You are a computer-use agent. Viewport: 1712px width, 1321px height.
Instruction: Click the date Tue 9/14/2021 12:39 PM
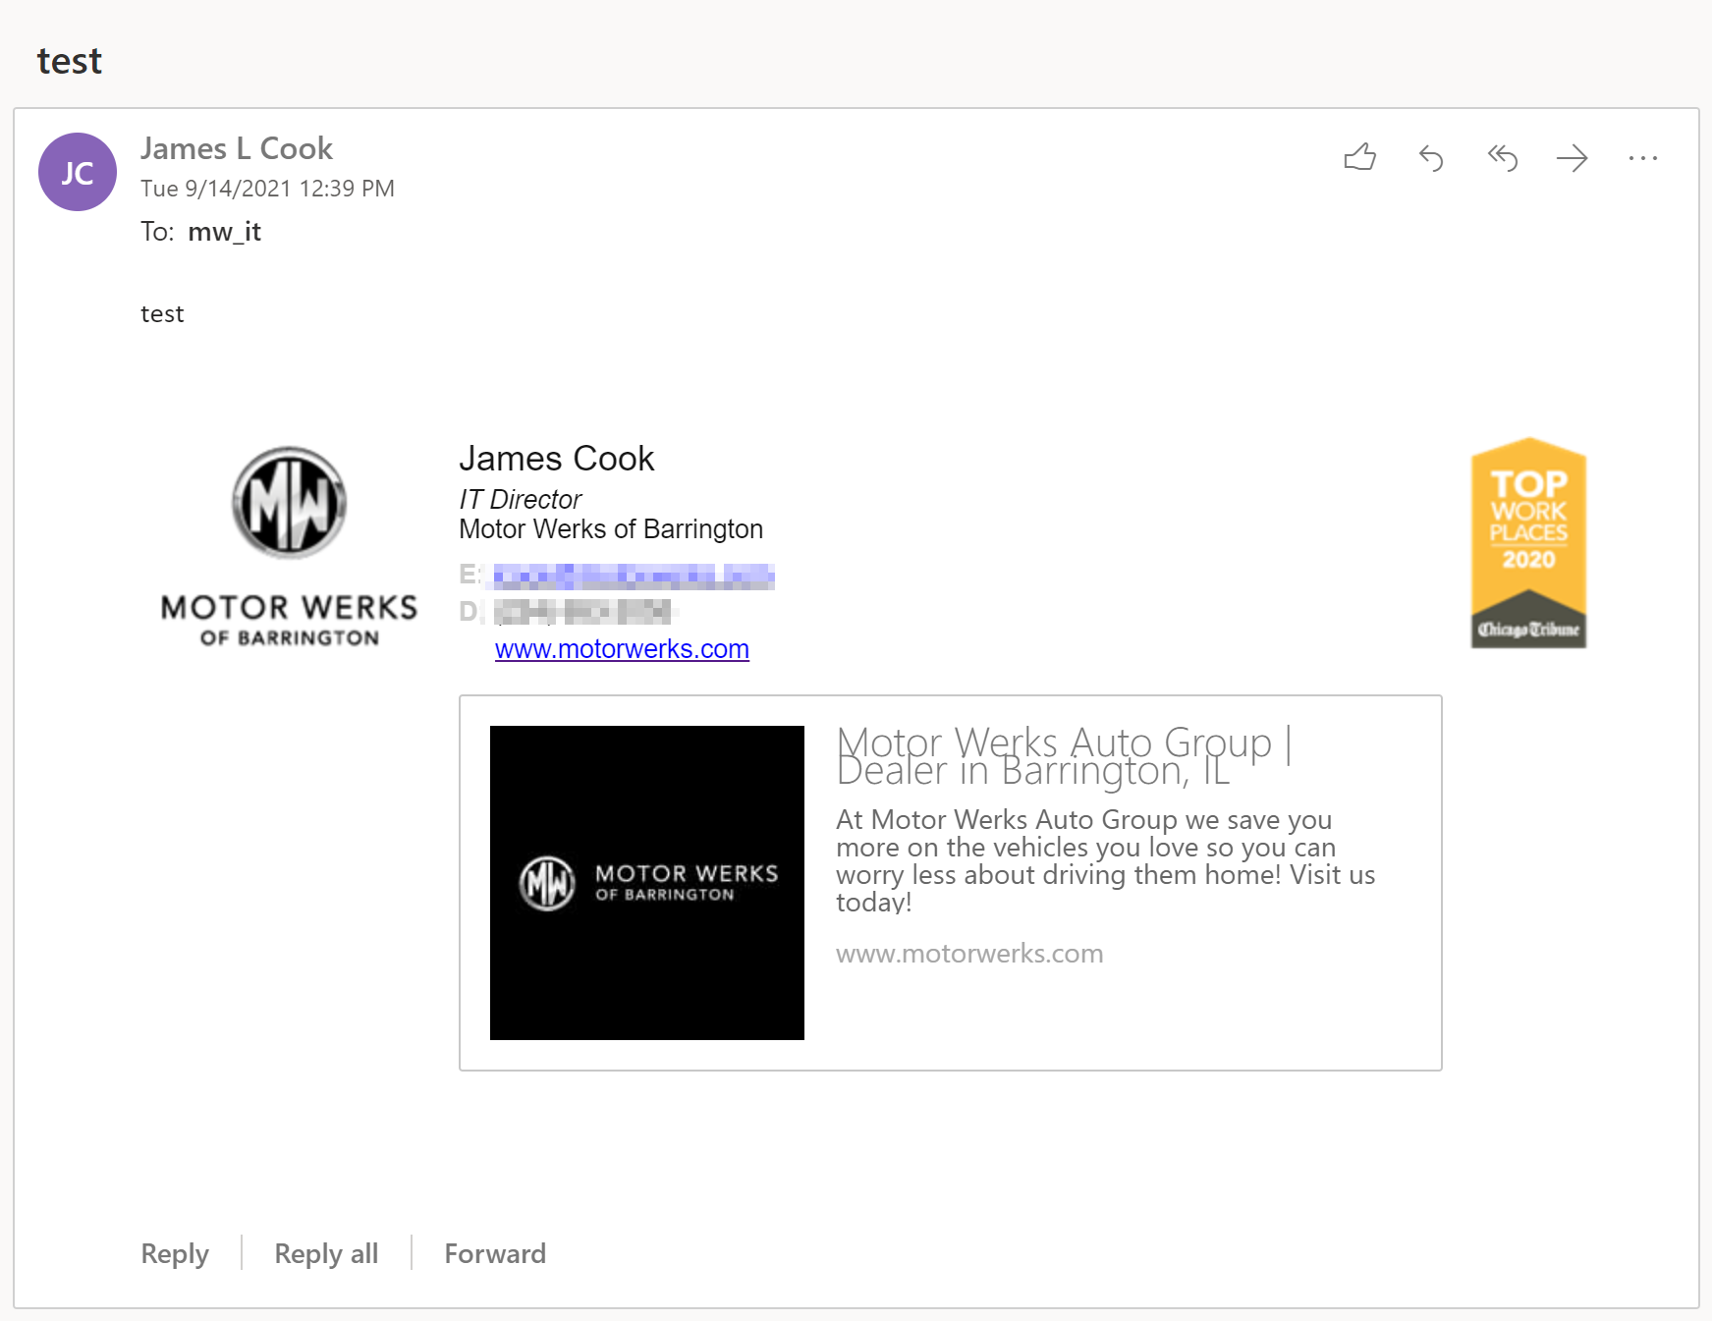267,189
